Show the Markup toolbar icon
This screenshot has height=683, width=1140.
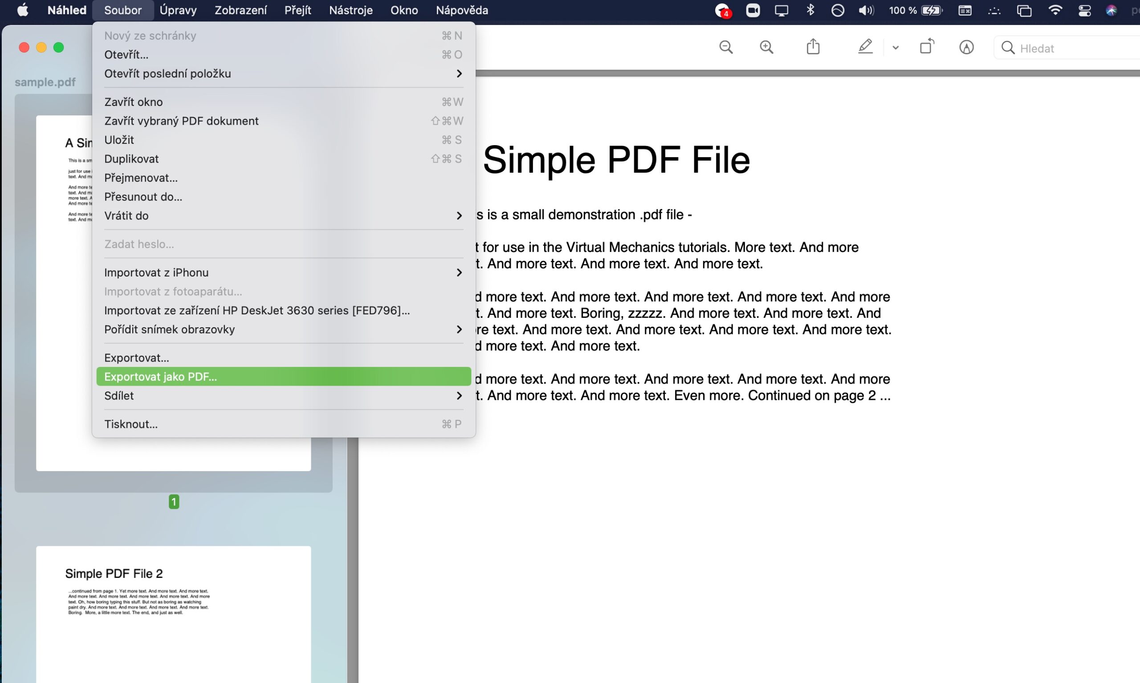(966, 47)
